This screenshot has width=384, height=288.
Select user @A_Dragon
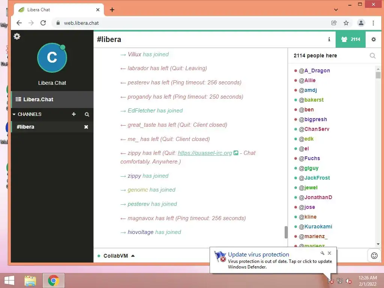[x=314, y=70]
